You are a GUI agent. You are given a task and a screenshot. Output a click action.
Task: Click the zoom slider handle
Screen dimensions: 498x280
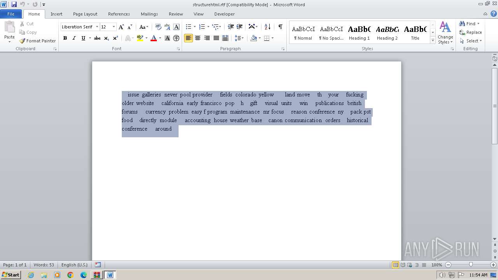click(471, 265)
